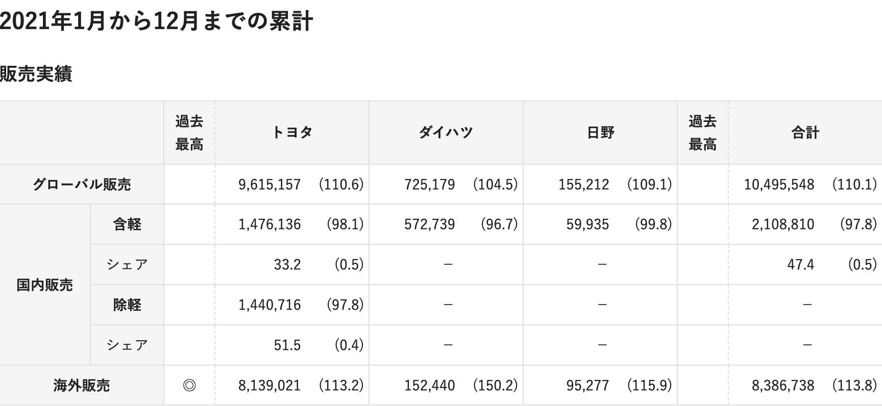The width and height of the screenshot is (882, 406).
Task: Click the 販売実績 section heading
Action: (36, 74)
